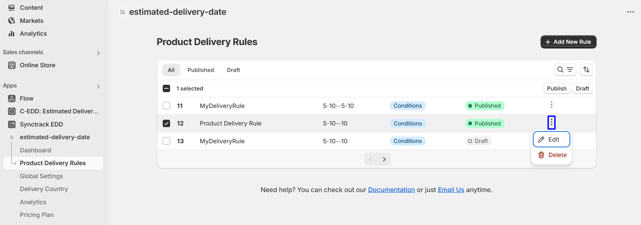This screenshot has height=225, width=641.
Task: Open Synctrack EDD app icon
Action: pyautogui.click(x=12, y=124)
